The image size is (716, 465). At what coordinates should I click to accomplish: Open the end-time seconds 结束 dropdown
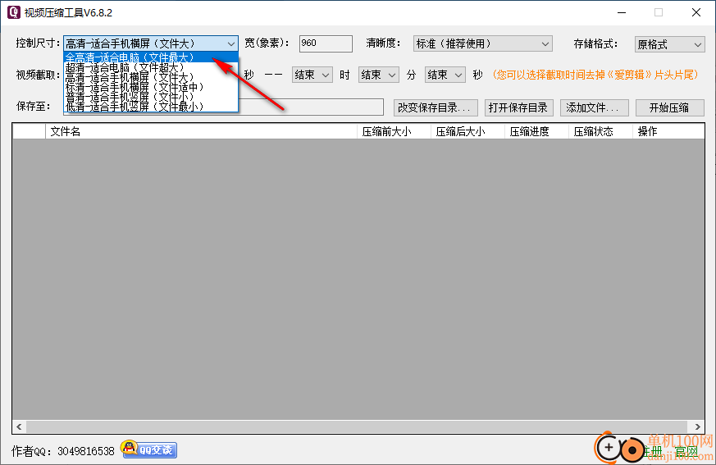(445, 75)
